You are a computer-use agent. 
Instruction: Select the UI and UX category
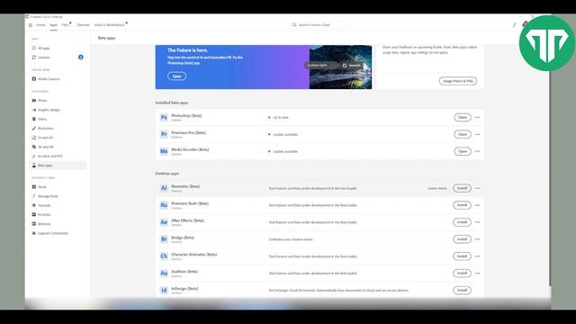(x=42, y=138)
